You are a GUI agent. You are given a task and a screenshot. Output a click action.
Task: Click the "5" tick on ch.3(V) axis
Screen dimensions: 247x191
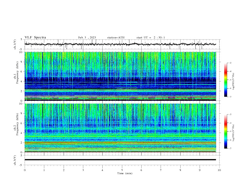pyautogui.click(x=22, y=155)
